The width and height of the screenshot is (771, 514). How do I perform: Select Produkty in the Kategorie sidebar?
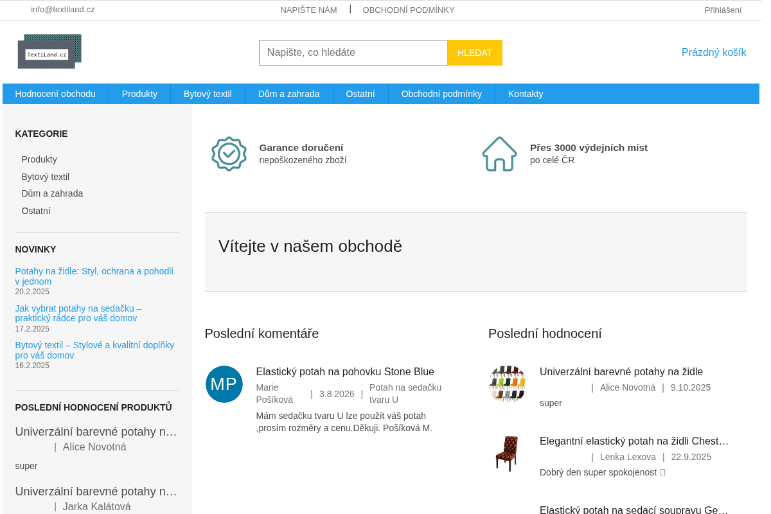click(39, 159)
